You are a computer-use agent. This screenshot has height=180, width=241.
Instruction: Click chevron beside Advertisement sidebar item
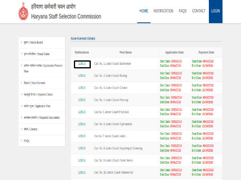pyautogui.click(x=22, y=83)
